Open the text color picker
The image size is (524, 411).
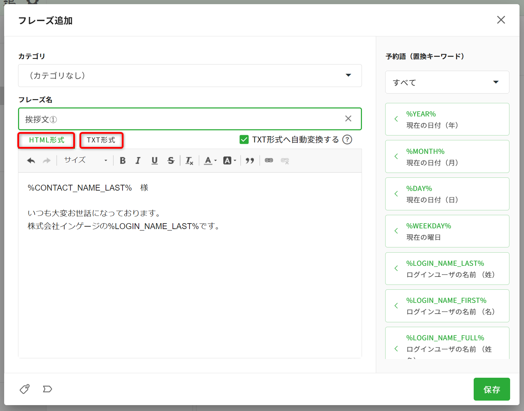(210, 160)
